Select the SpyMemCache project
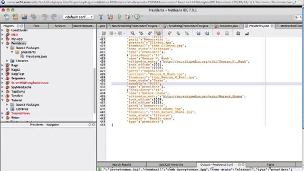 21,87
